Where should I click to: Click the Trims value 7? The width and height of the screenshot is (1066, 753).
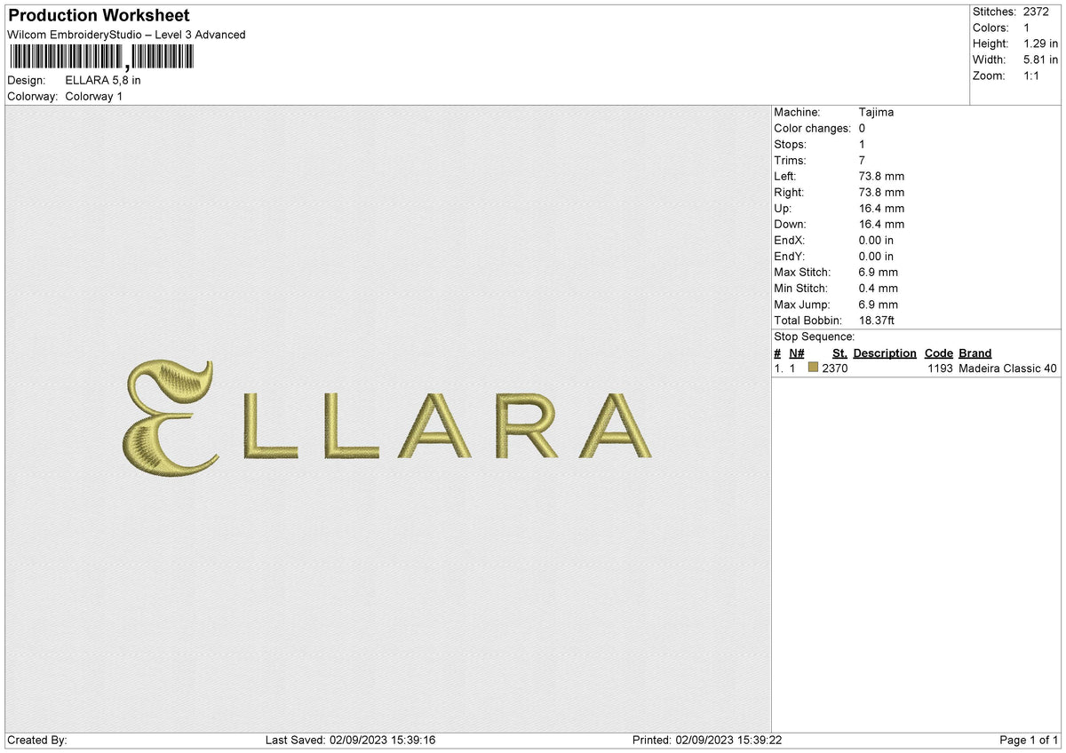pyautogui.click(x=861, y=160)
